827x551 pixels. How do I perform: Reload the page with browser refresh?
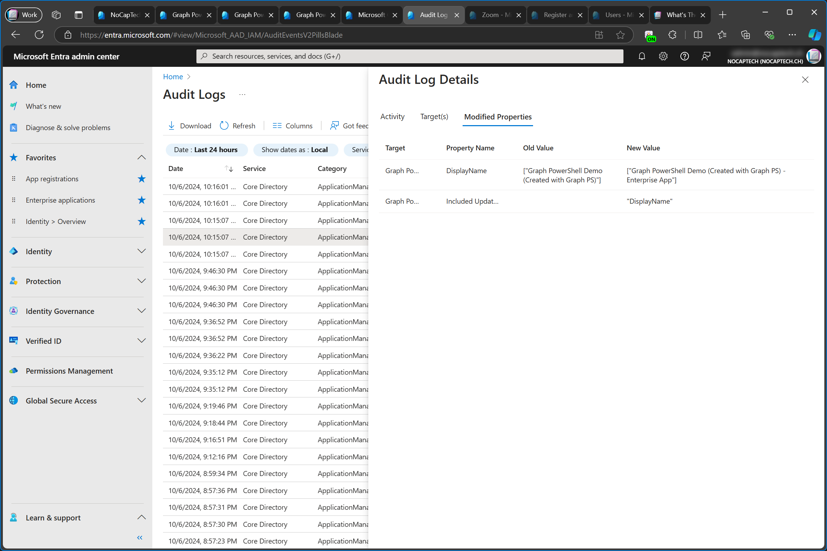[x=39, y=35]
